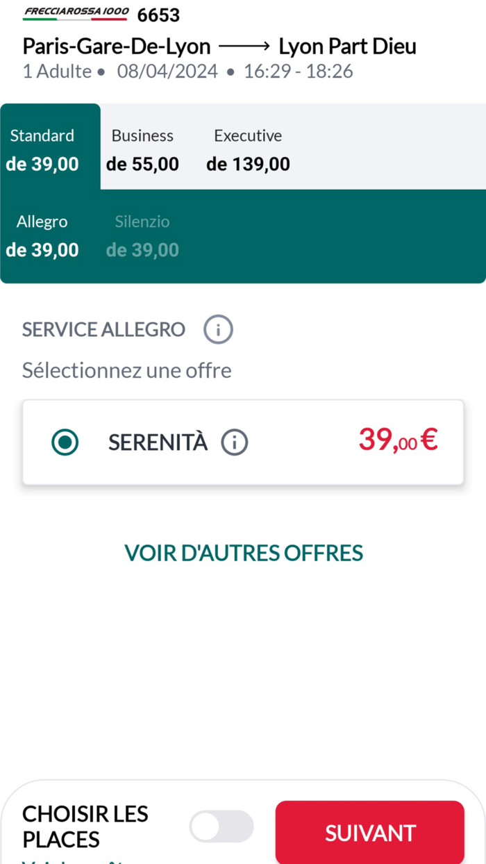The width and height of the screenshot is (486, 864).
Task: Click the 39,00 € price text
Action: [x=397, y=439]
